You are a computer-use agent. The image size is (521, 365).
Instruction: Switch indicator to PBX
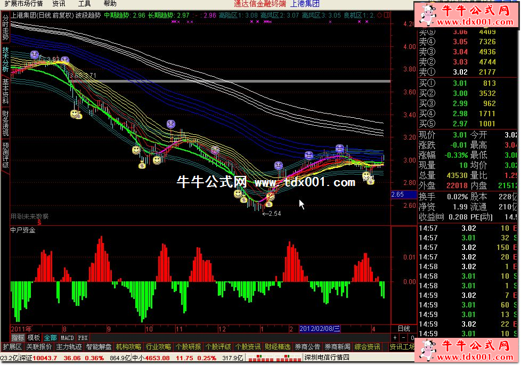[x=83, y=338]
